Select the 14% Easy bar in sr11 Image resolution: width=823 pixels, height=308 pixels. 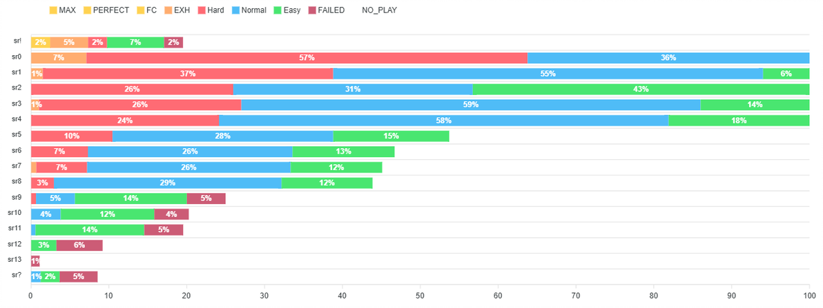pyautogui.click(x=90, y=229)
